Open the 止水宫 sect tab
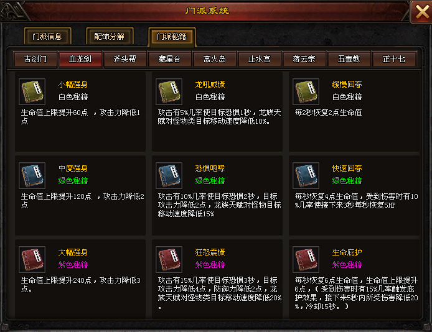Image resolution: width=432 pixels, height=332 pixels. click(259, 59)
